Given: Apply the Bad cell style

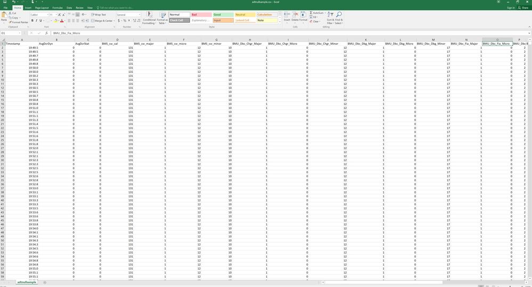Looking at the screenshot, I should click(201, 14).
